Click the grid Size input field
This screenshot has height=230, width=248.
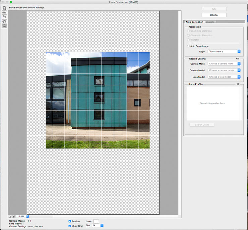96,226
